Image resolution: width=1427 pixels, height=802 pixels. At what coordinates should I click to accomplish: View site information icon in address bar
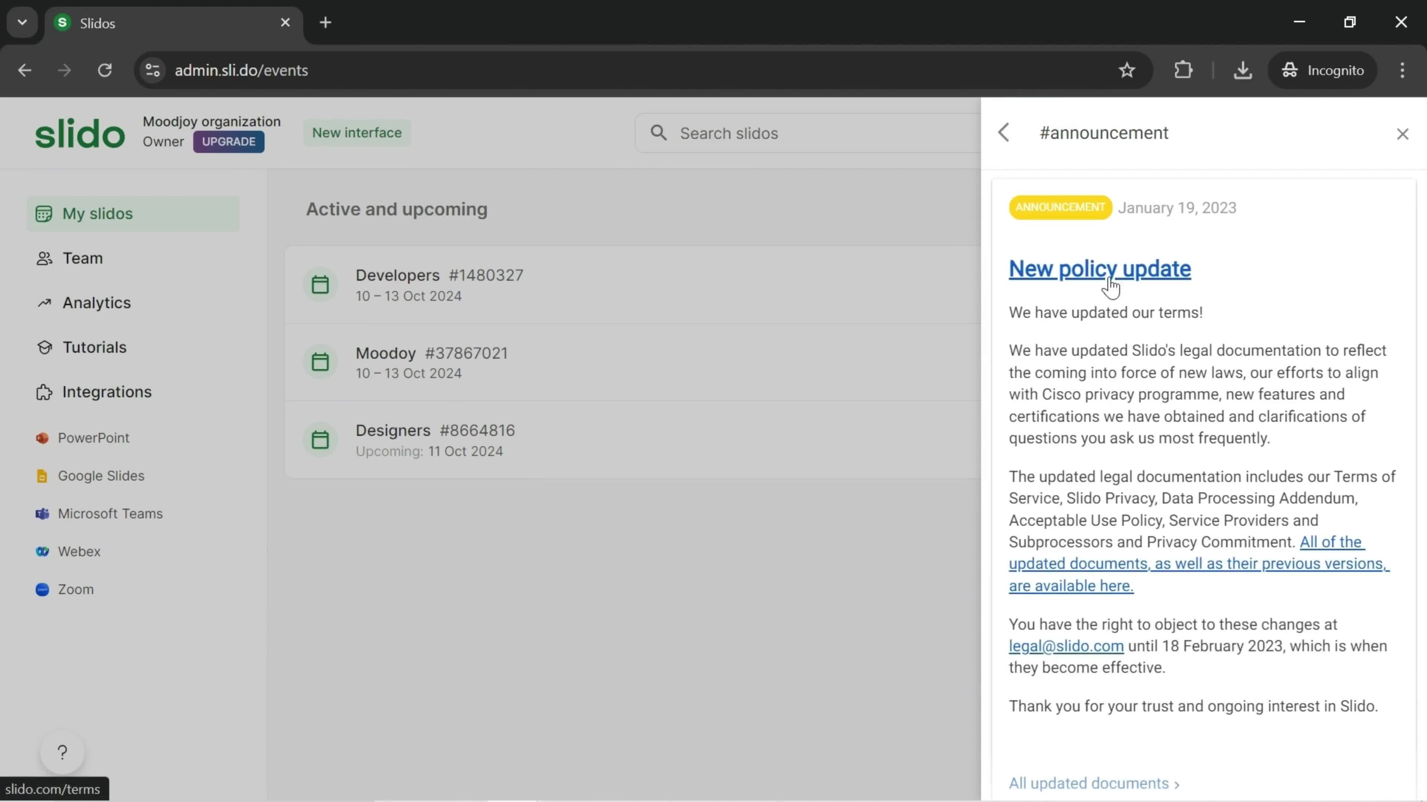[x=153, y=70]
